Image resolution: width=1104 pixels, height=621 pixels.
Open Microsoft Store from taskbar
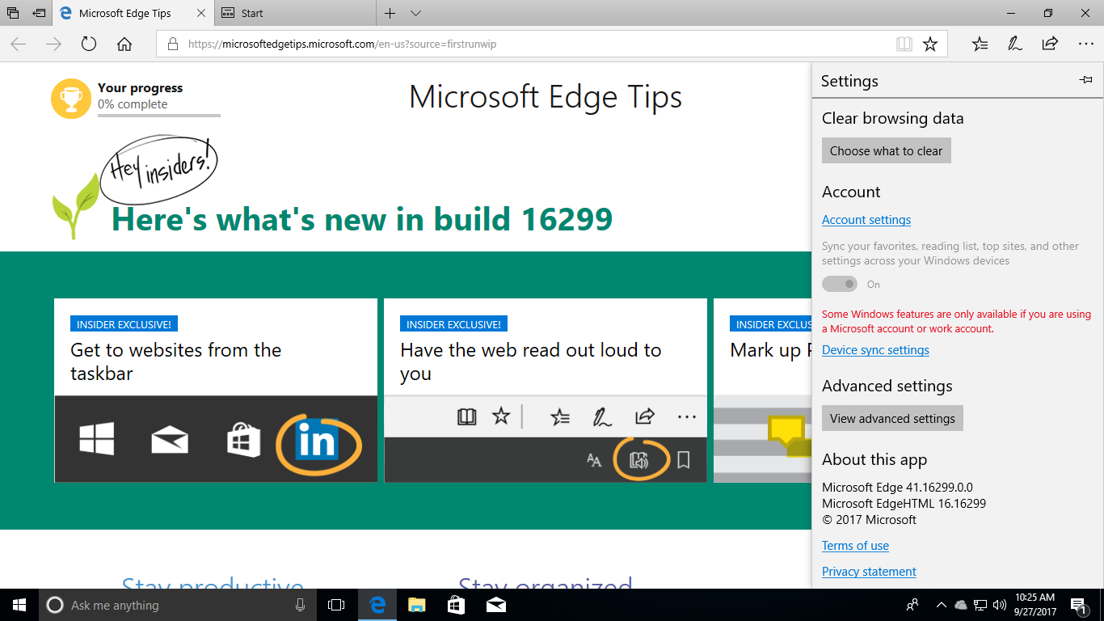tap(456, 605)
